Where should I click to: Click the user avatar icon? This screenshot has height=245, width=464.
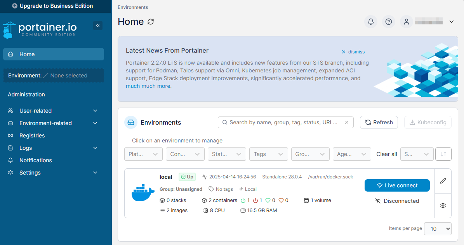406,22
